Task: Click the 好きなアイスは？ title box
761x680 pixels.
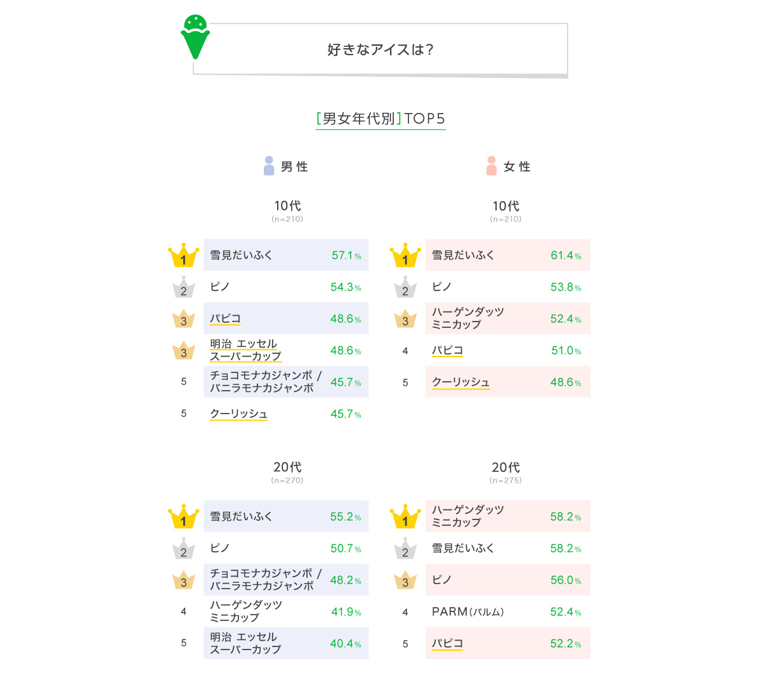Action: point(380,49)
